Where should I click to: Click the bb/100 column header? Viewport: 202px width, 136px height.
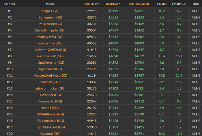click(x=162, y=4)
